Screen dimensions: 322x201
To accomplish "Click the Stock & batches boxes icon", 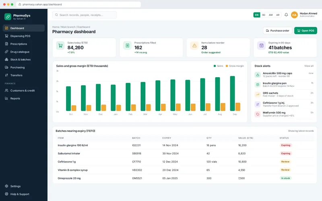I will [x=6, y=59].
